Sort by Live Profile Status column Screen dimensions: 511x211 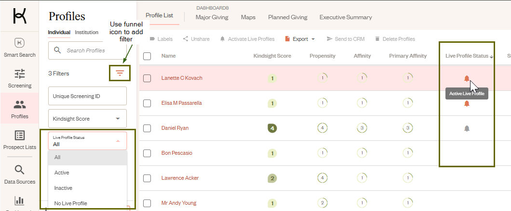pyautogui.click(x=467, y=56)
